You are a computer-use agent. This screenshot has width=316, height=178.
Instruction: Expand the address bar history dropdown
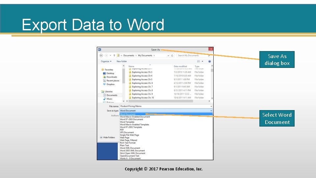click(168, 55)
